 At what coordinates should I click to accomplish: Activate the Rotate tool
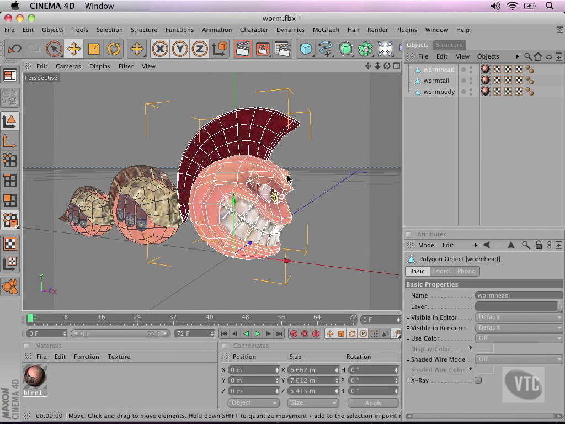point(114,49)
